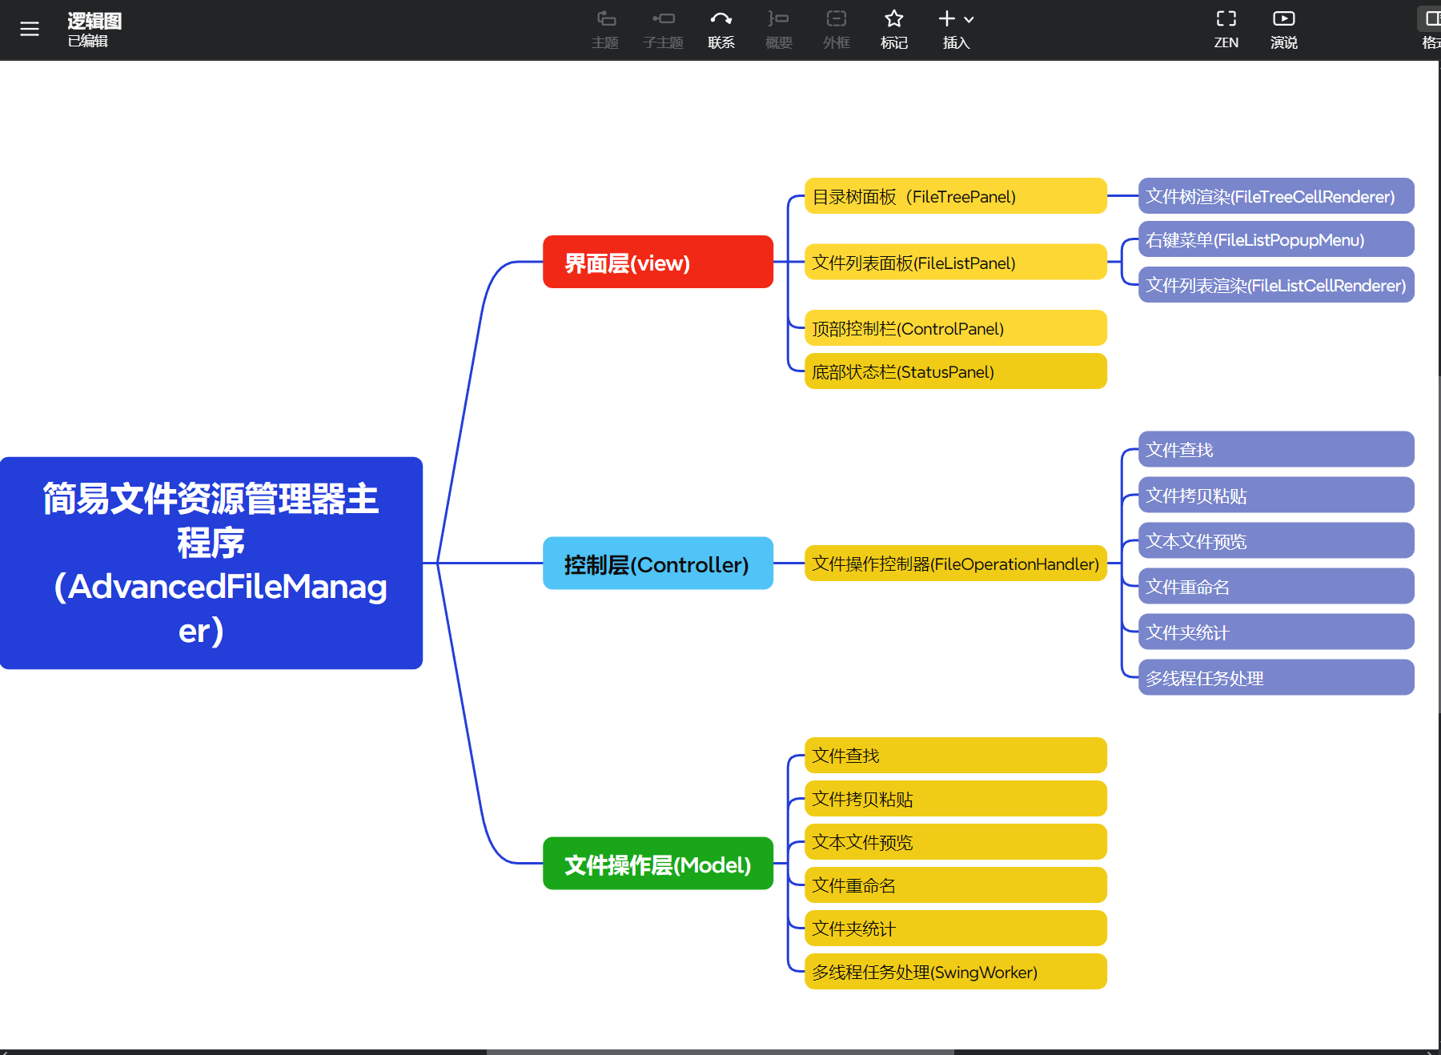Click the 外框 (boundary) icon
This screenshot has width=1441, height=1055.
(836, 28)
